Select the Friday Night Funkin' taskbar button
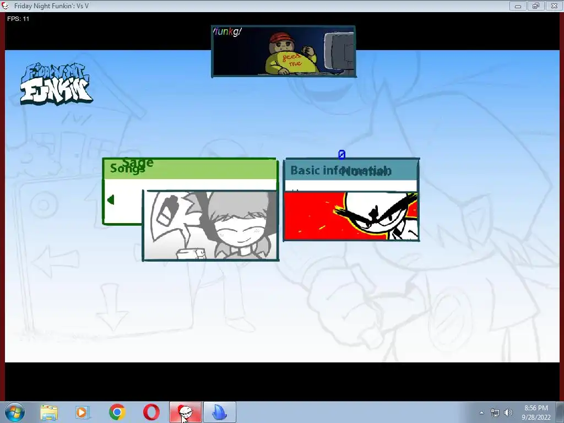 pyautogui.click(x=186, y=412)
